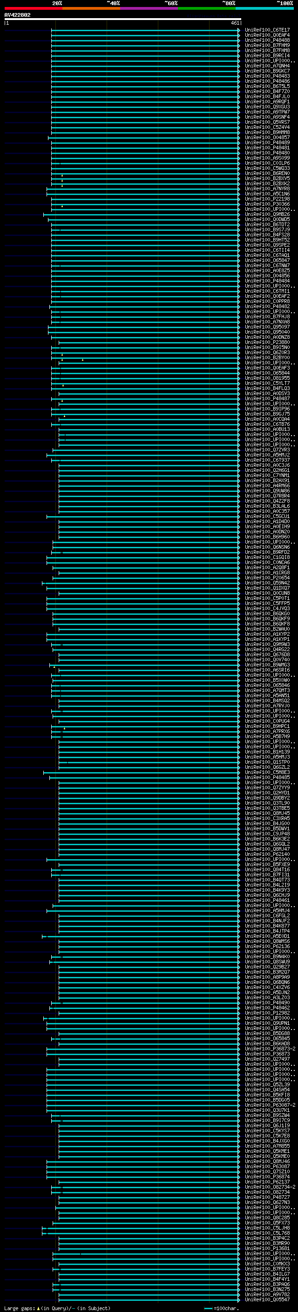
Task: Click UniRef100_Q0V740 in the hit list
Action: click(x=267, y=659)
